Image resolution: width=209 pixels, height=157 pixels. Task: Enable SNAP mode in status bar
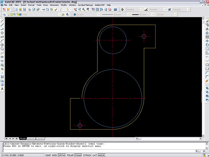point(48,155)
